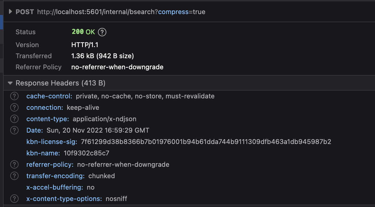The image size is (375, 207).
Task: Select the compress query parameter in URL
Action: tap(173, 12)
